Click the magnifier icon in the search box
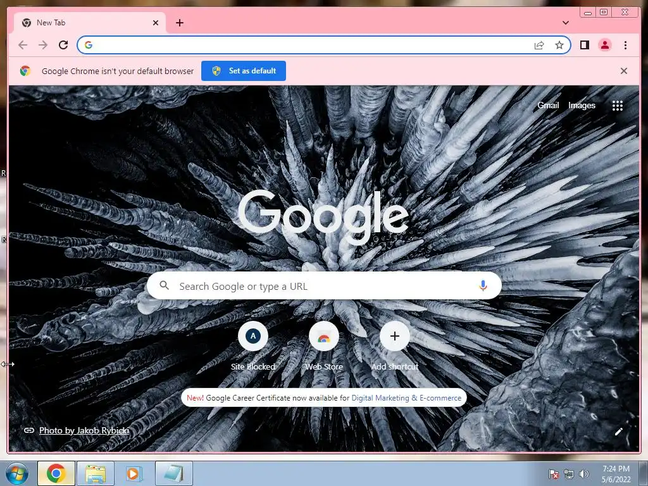 click(x=164, y=285)
